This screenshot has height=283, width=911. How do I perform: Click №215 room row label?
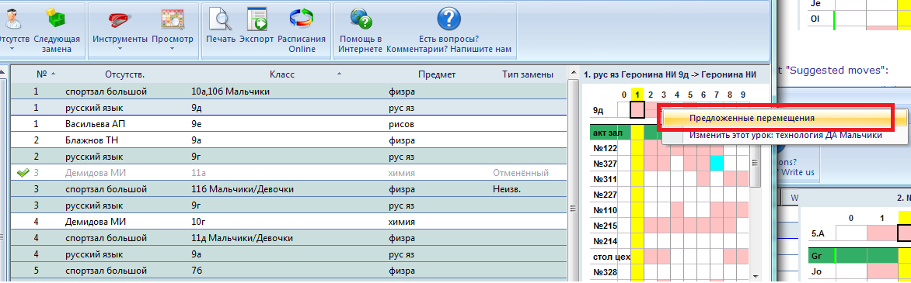click(x=605, y=226)
